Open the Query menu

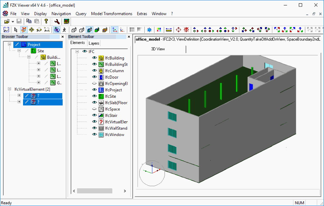[x=81, y=14]
